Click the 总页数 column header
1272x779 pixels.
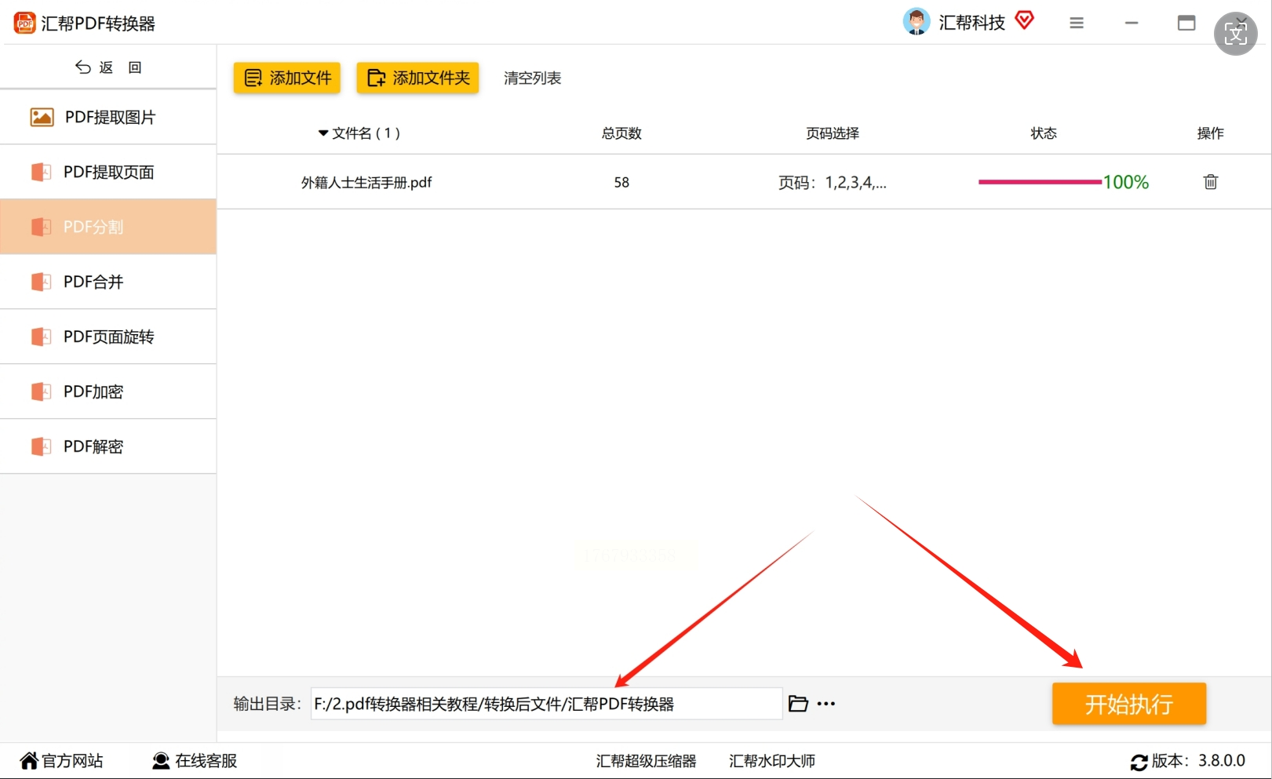[x=621, y=133]
